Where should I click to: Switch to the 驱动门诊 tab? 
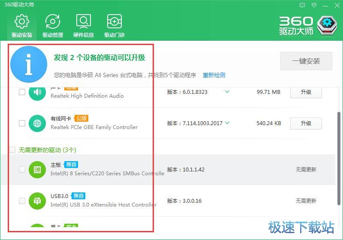pos(114,26)
